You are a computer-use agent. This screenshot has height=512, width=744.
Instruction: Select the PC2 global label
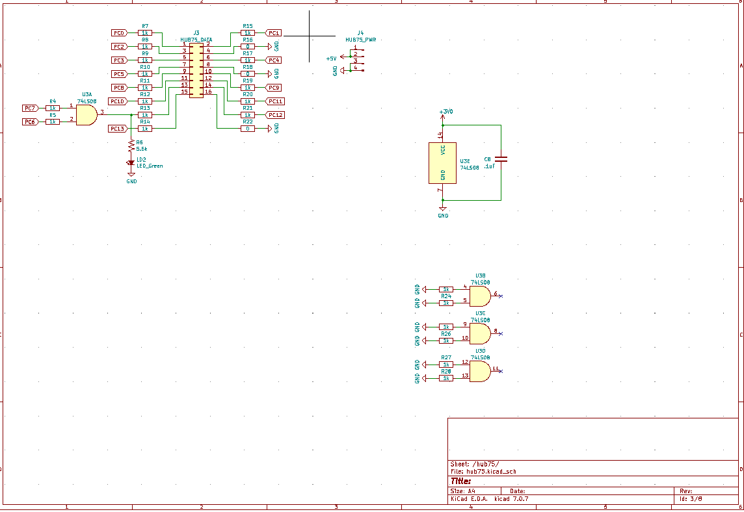[x=119, y=47]
